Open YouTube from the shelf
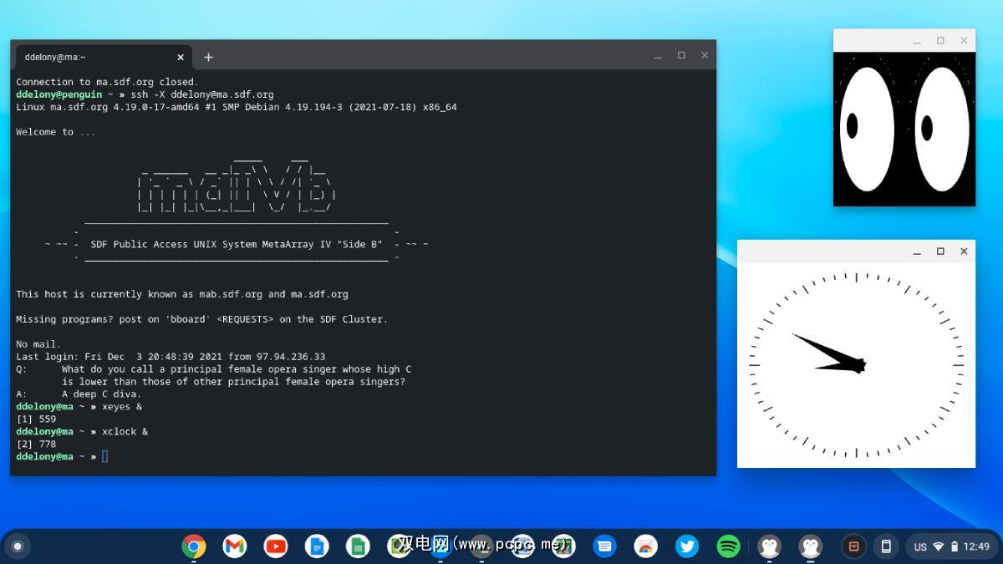This screenshot has height=564, width=1003. [x=276, y=546]
